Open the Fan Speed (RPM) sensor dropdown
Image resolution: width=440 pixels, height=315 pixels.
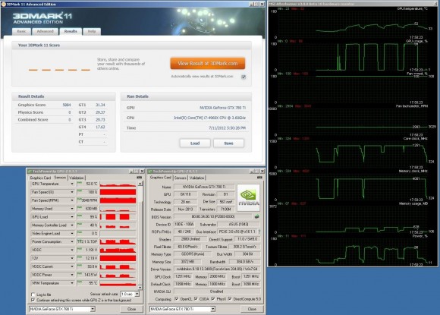(72, 200)
